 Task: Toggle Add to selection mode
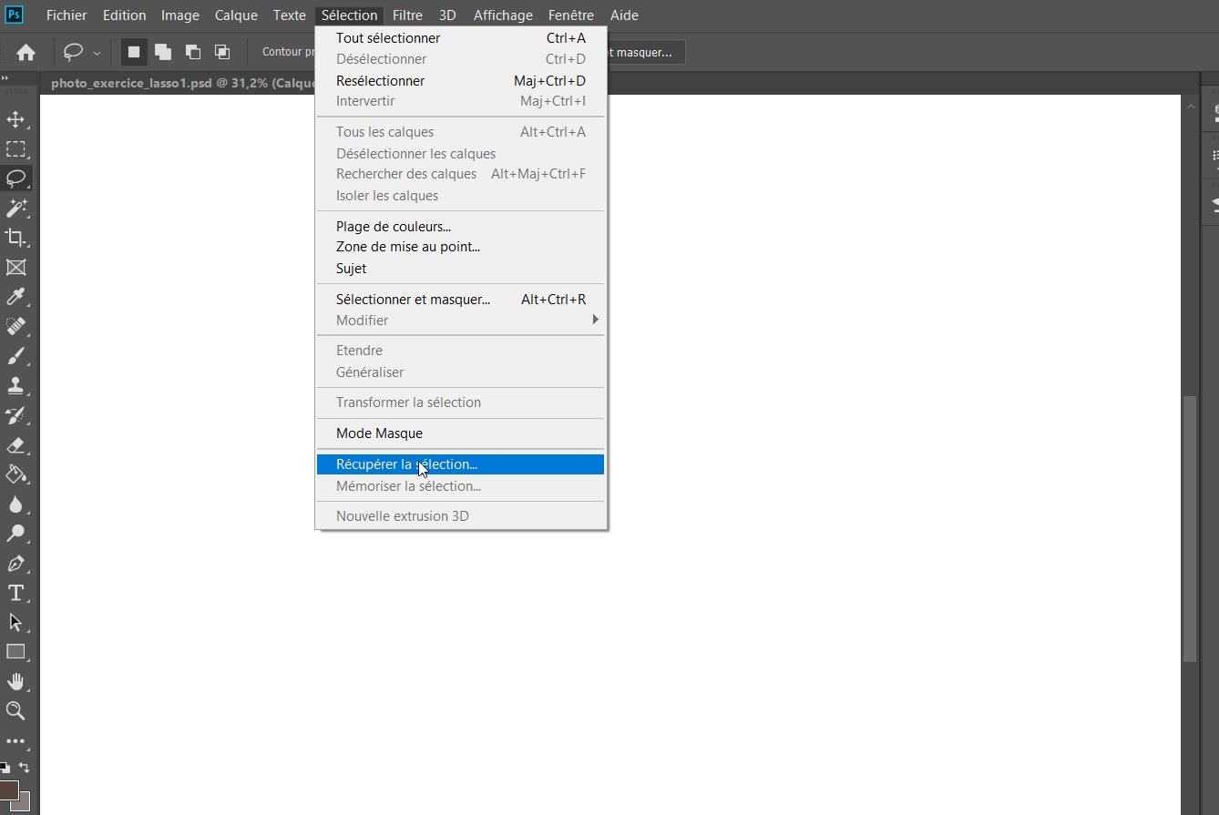(163, 52)
